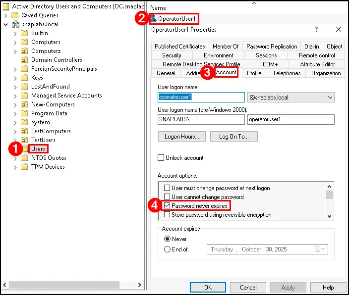349x295 pixels.
Task: Expand the System container
Action: (x=15, y=123)
